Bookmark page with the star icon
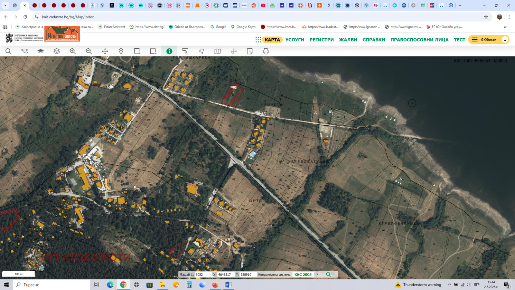515x290 pixels. tap(486, 17)
